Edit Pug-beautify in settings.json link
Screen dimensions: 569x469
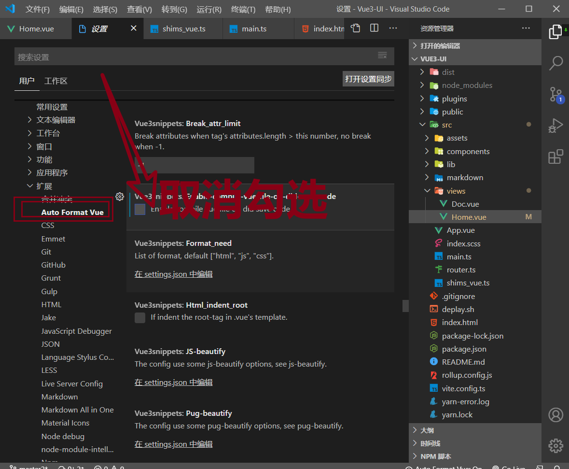[x=173, y=444]
